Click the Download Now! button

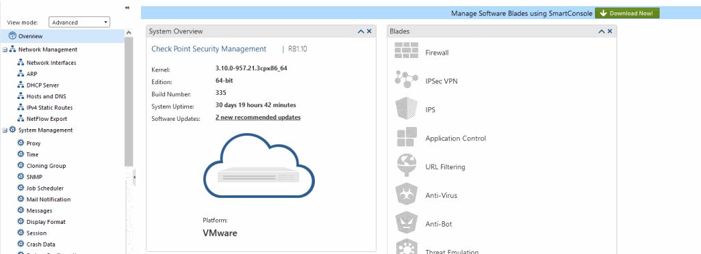(627, 13)
